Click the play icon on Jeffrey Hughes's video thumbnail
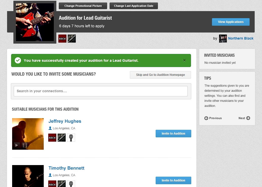The height and width of the screenshot is (187, 262). coord(16,145)
